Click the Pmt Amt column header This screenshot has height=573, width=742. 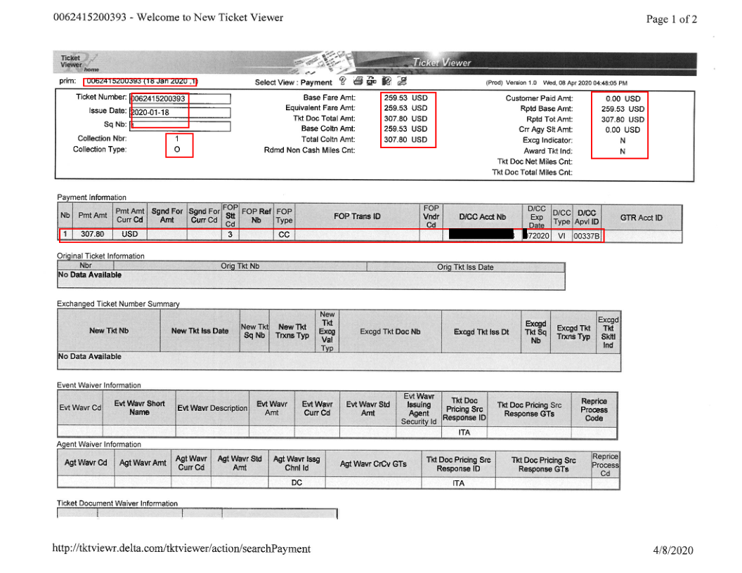[93, 216]
